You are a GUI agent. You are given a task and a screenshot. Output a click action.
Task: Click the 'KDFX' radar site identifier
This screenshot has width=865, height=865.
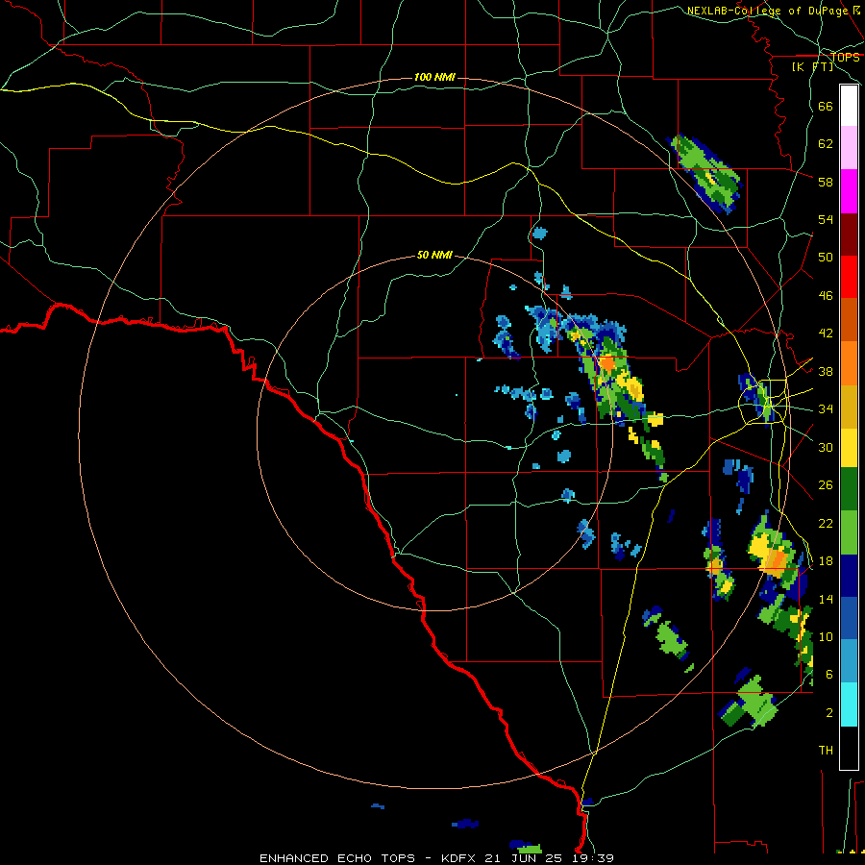(459, 858)
